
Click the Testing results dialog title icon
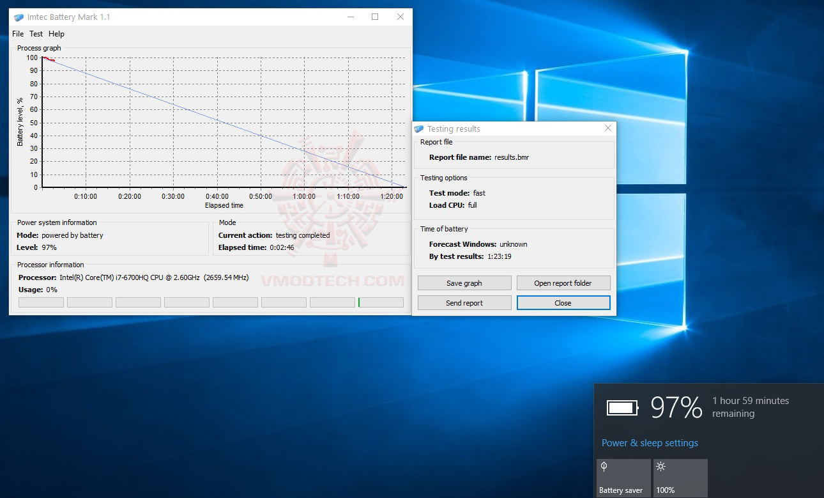(419, 129)
